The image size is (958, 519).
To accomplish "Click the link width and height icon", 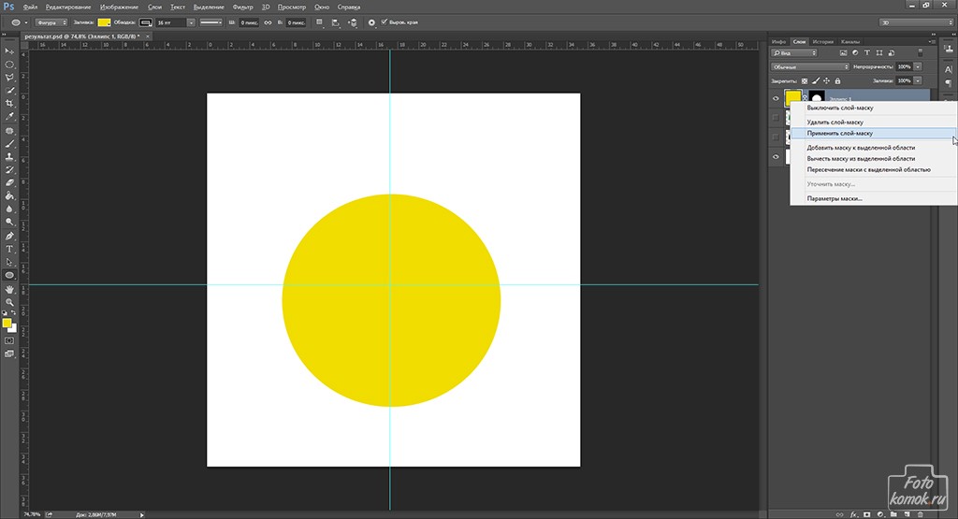I will 268,22.
